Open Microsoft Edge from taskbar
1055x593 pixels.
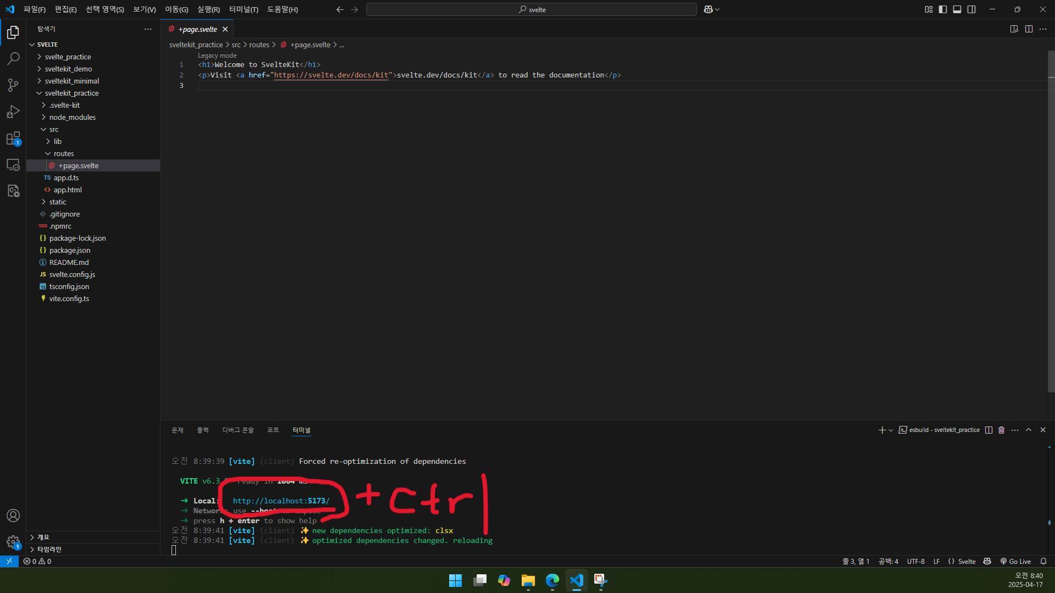coord(553,580)
